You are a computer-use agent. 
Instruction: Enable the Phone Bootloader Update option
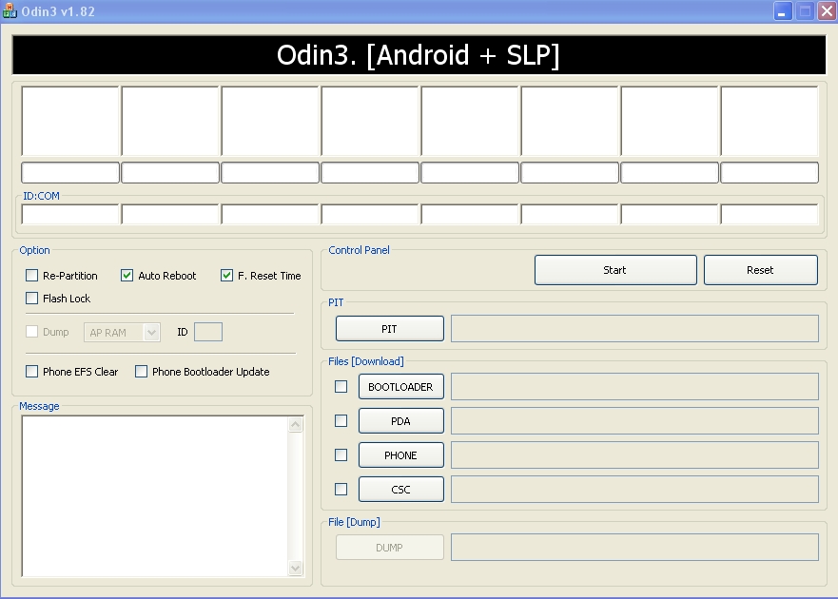click(x=141, y=371)
